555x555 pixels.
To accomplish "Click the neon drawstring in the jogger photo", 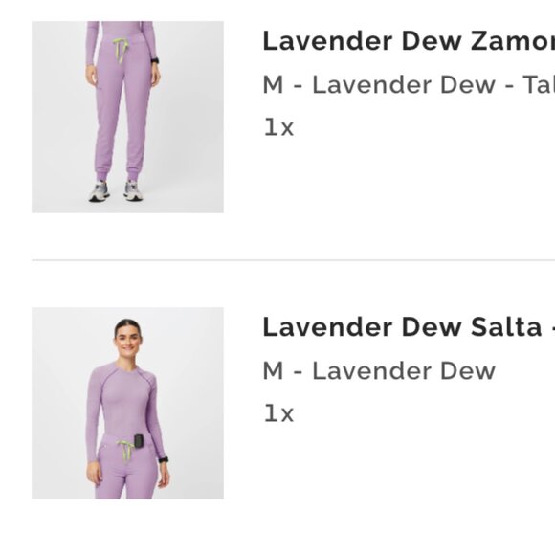I will (x=121, y=51).
